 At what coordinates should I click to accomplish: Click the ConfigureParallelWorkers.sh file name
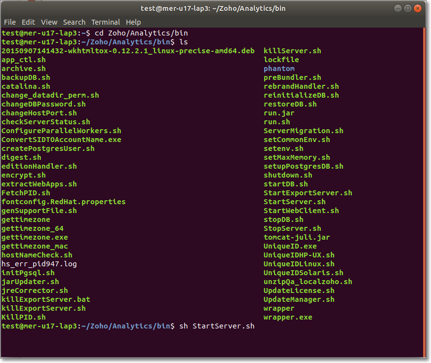tap(61, 131)
